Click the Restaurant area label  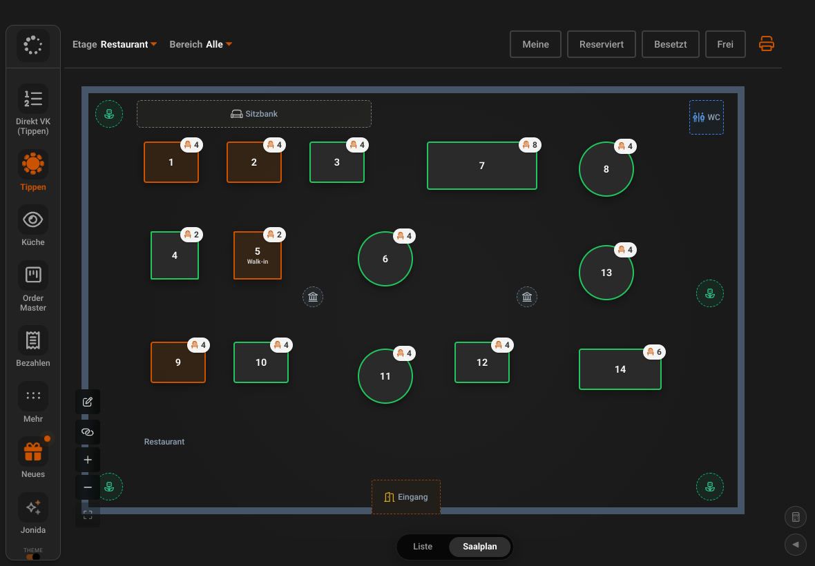164,441
